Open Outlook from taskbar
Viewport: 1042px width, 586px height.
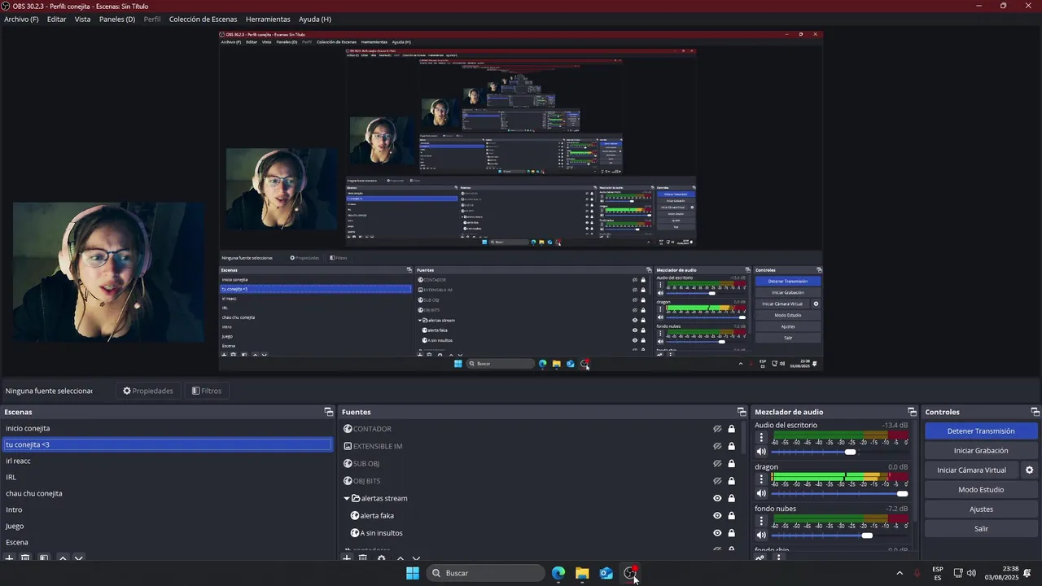tap(606, 573)
